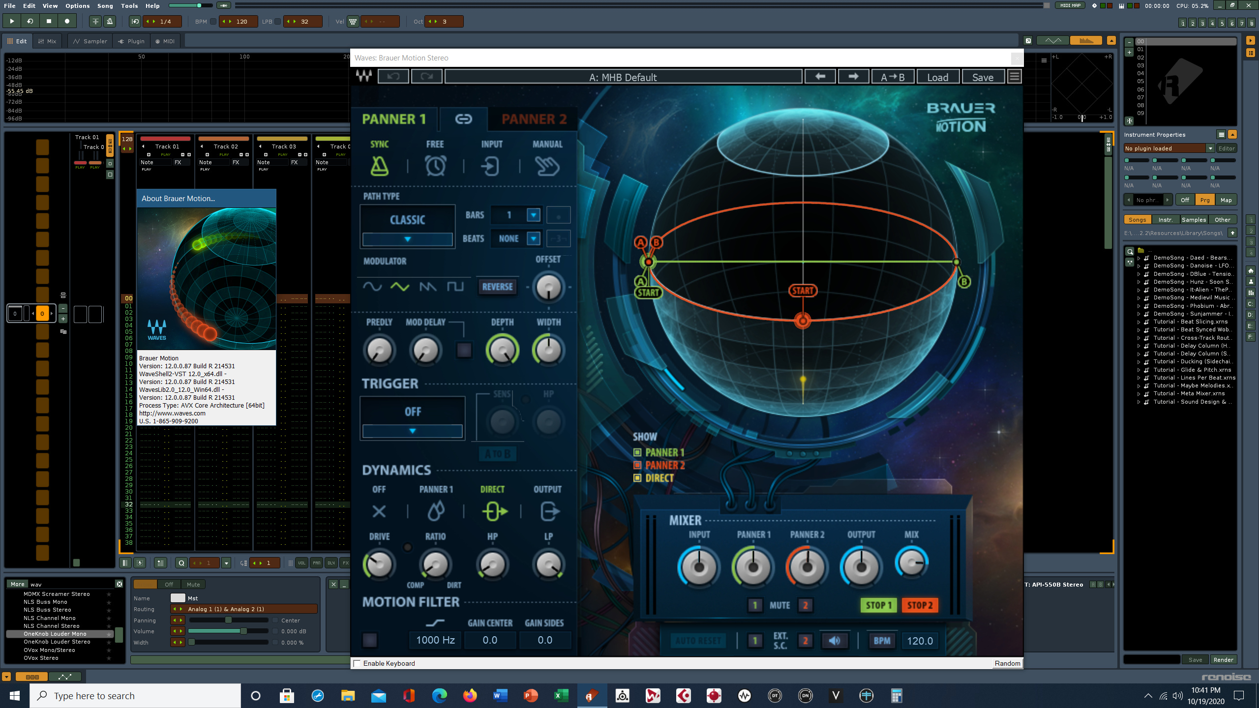
Task: Go to next preset arrow
Action: tap(853, 77)
